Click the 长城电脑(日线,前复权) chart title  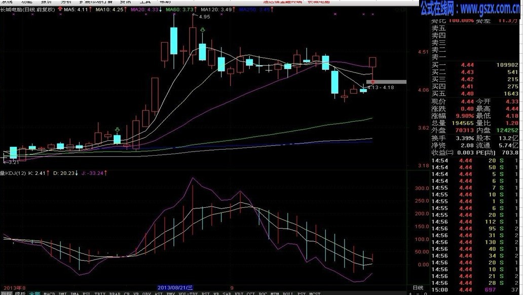tap(27, 10)
